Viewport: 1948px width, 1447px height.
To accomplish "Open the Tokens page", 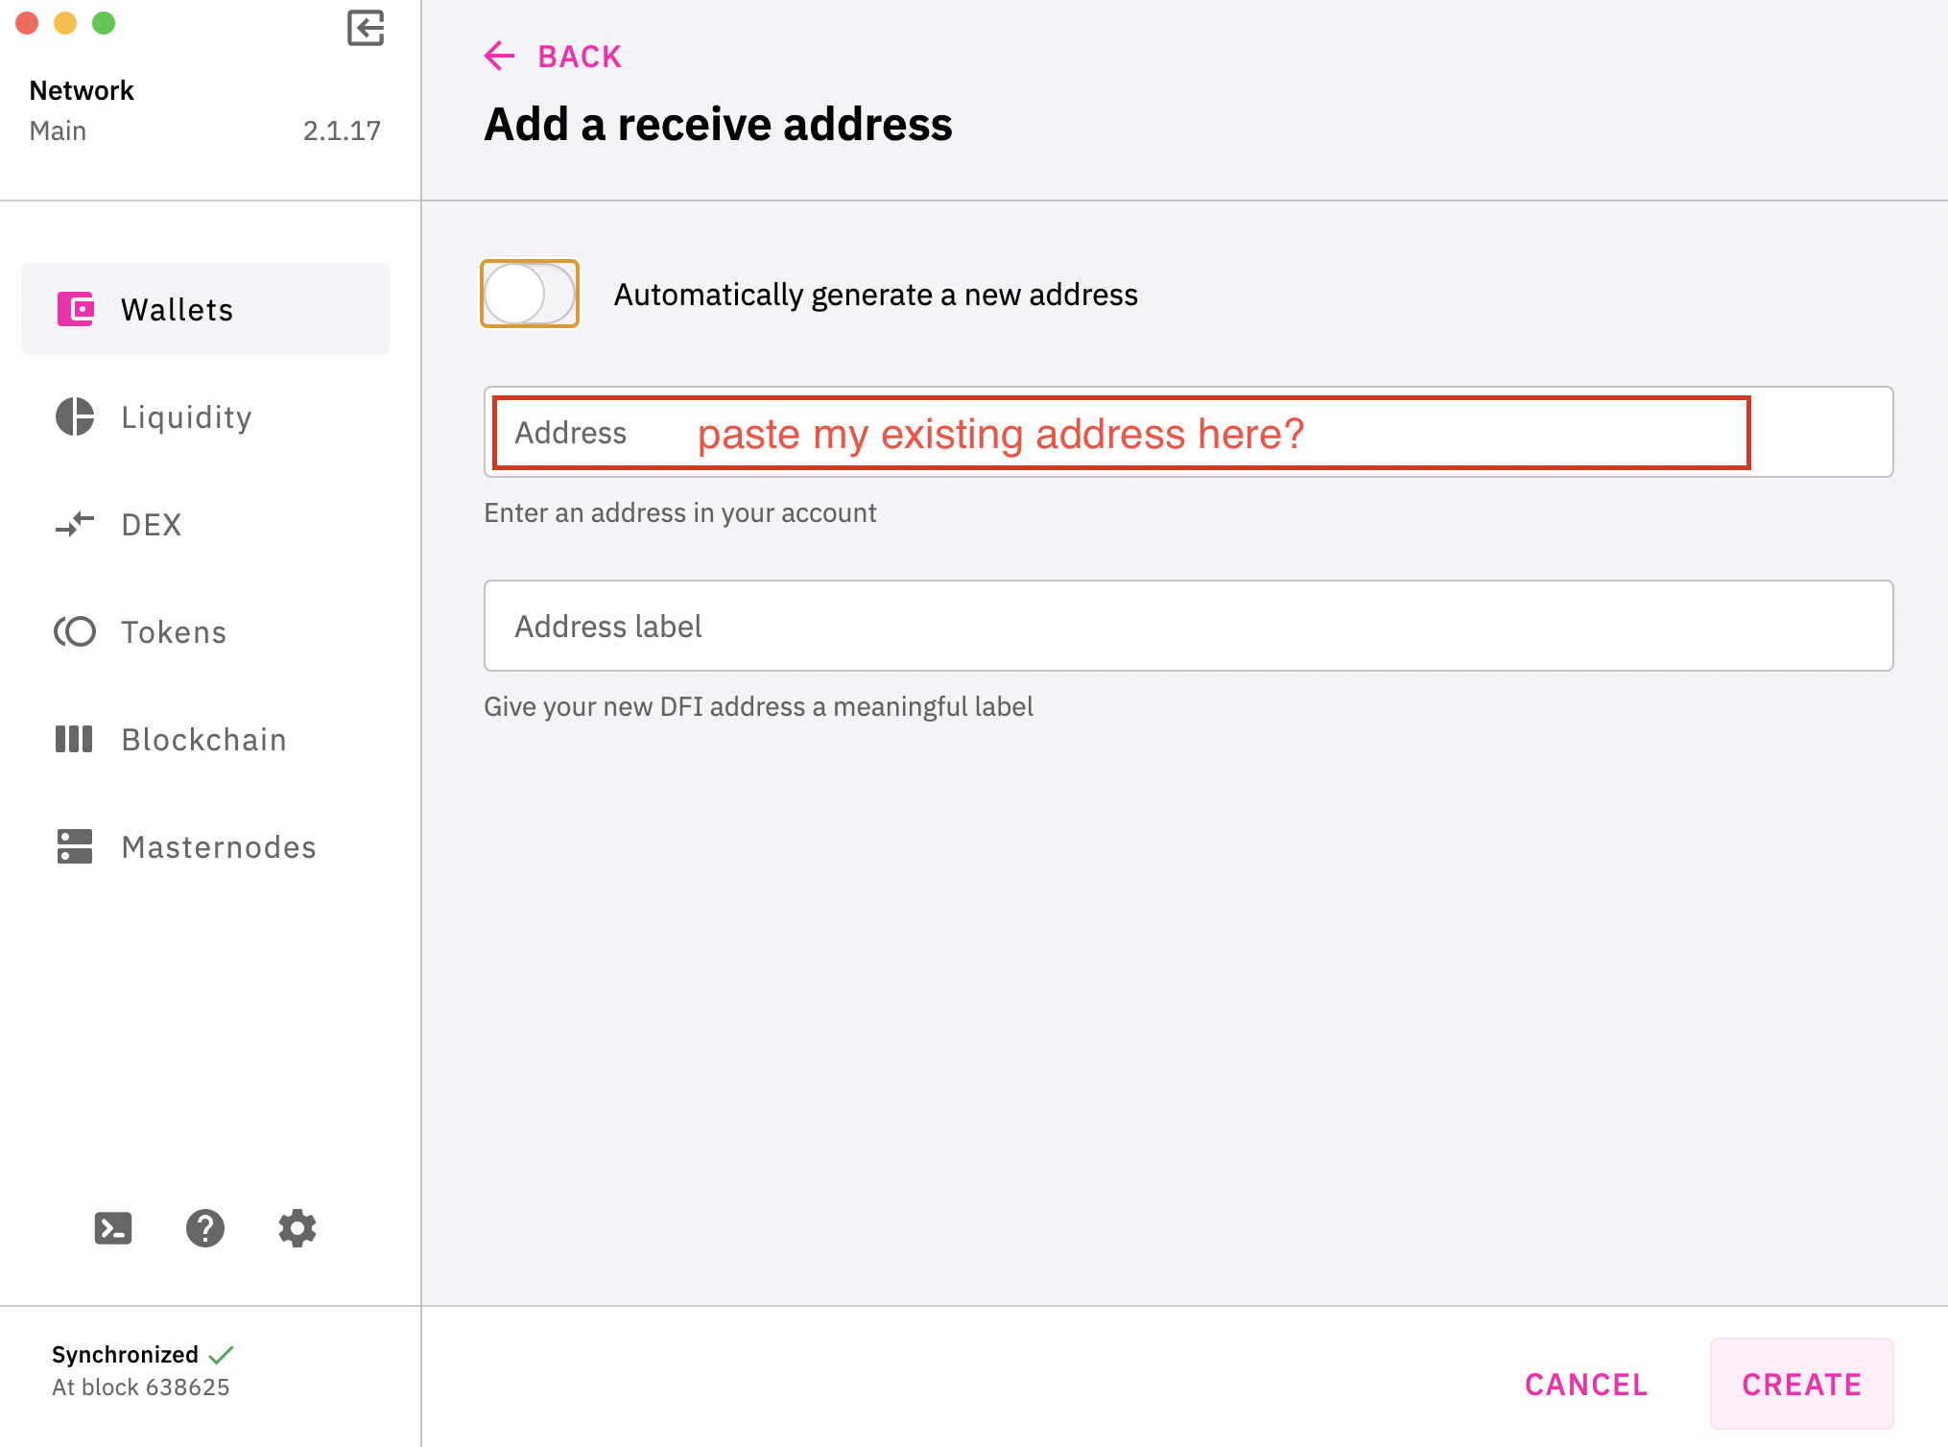I will (205, 631).
